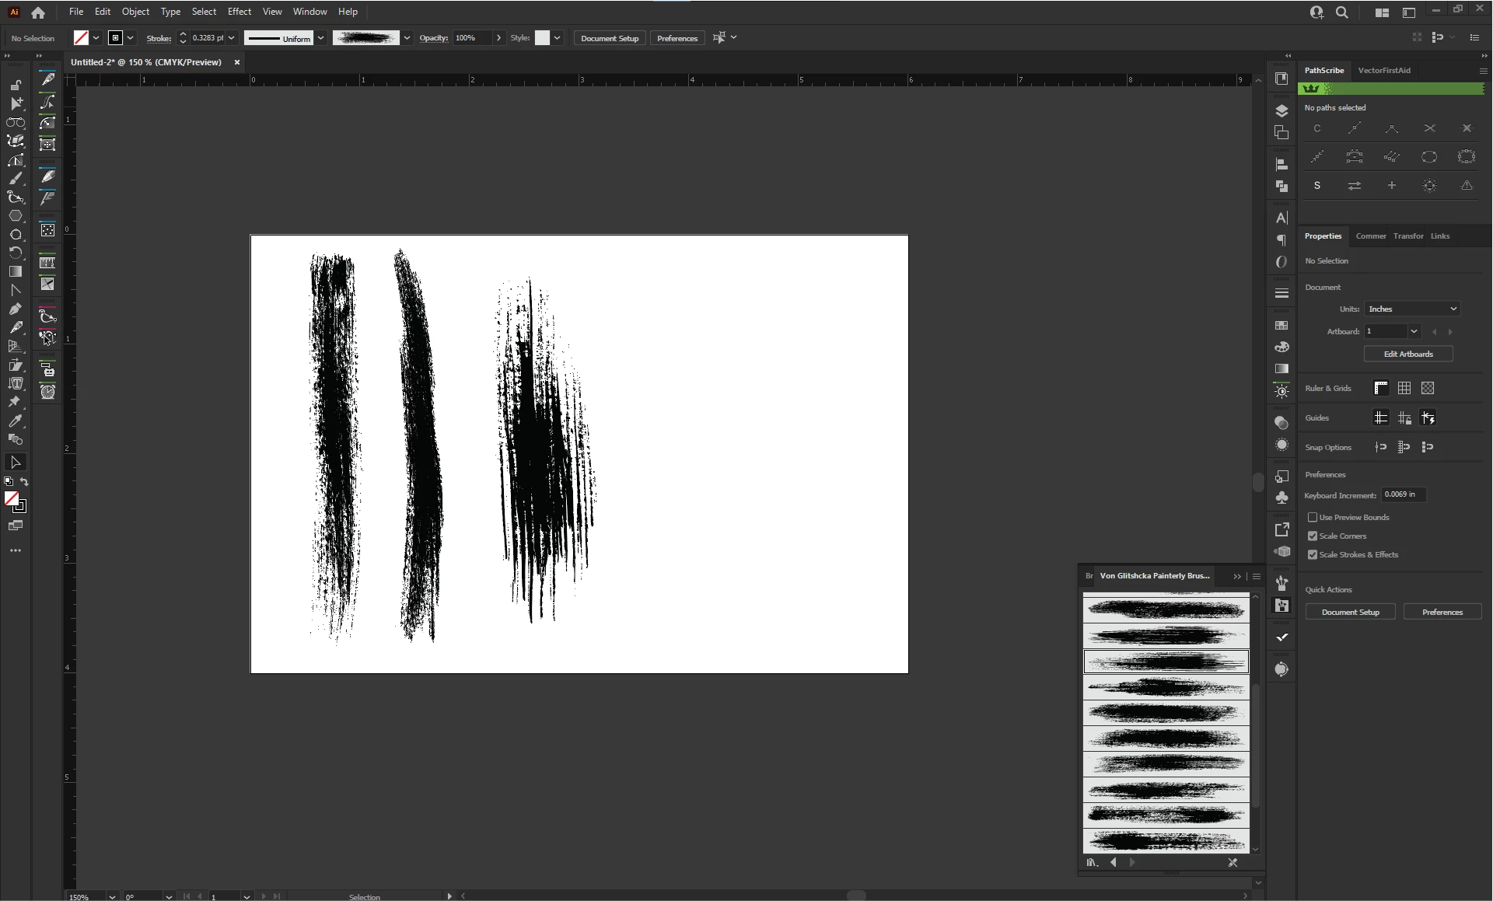Uncheck Scale Corners option
Screen dimensions: 1493x901
point(1313,536)
